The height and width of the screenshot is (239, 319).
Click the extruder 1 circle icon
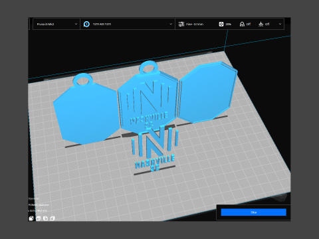click(86, 24)
